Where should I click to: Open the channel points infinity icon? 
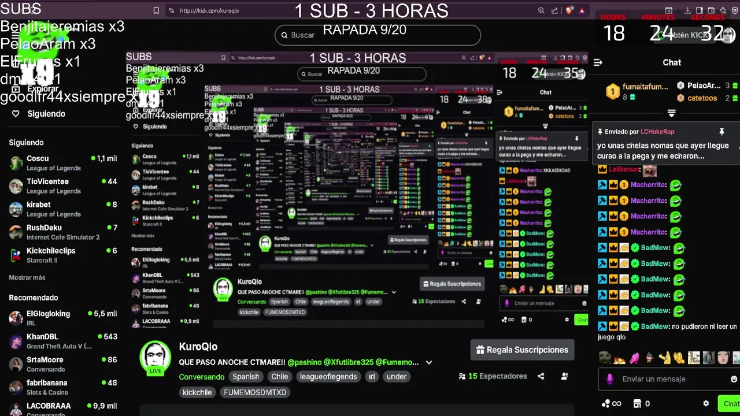click(611, 403)
